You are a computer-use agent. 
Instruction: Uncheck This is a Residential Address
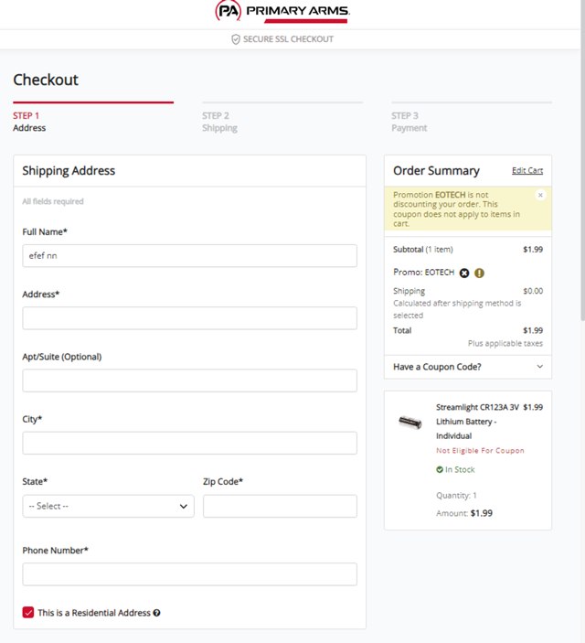28,613
